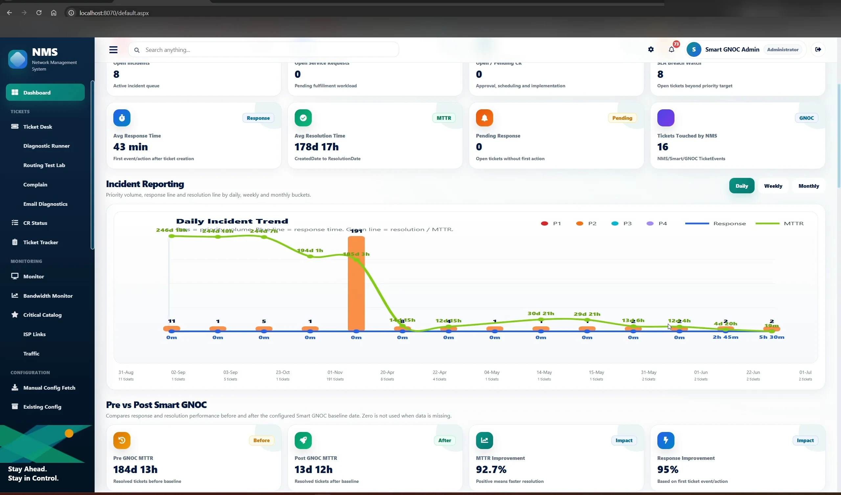Click the NMS logo icon
The height and width of the screenshot is (495, 841).
coord(18,59)
